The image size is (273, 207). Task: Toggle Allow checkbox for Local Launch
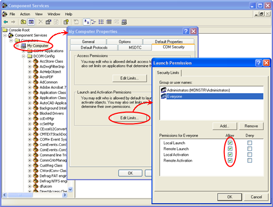tap(230, 143)
